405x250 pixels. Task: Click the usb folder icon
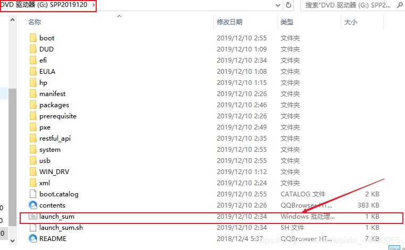pos(33,160)
